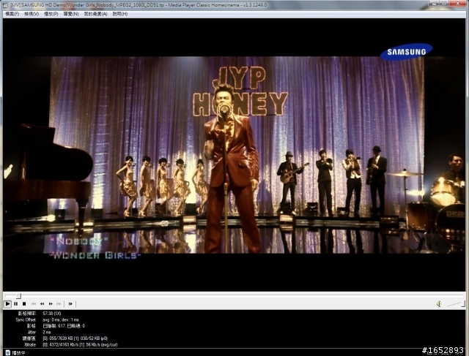Open the 說明(H) Help menu
This screenshot has height=356, width=469.
tap(120, 14)
